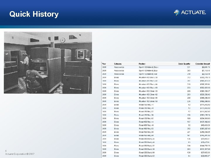The image size is (211, 158).
Task: Select the Road-150 Red, 48 cell
Action: click(x=146, y=108)
